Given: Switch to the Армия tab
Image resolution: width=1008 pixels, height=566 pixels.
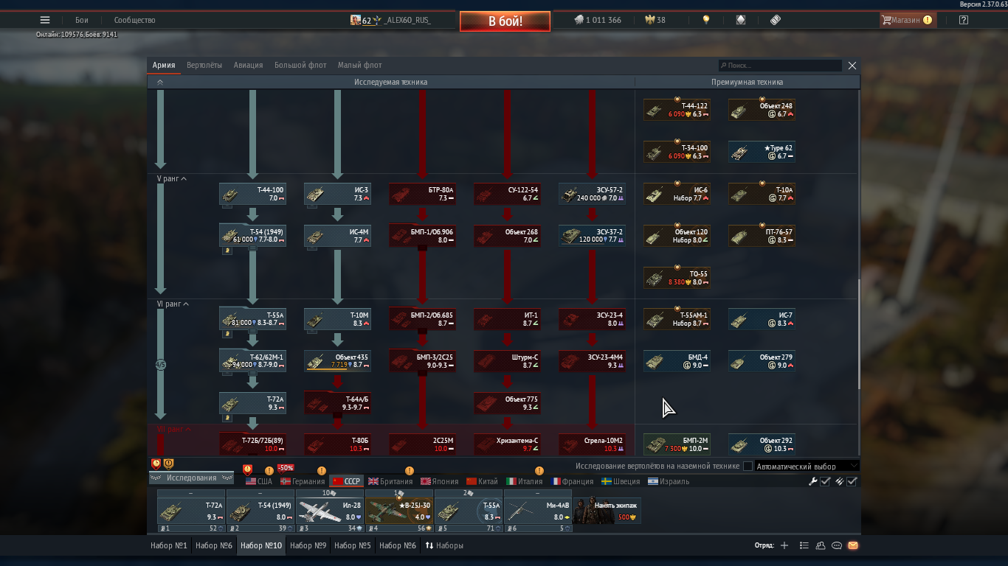Looking at the screenshot, I should pyautogui.click(x=164, y=66).
